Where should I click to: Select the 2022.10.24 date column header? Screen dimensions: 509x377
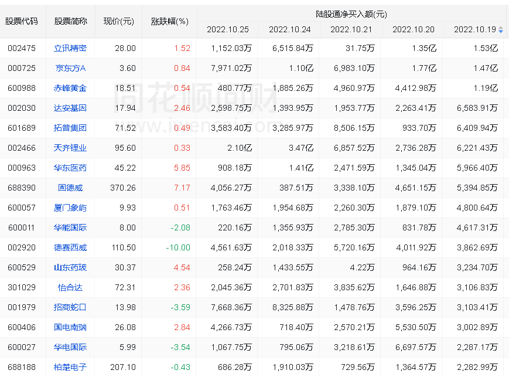[x=289, y=29]
